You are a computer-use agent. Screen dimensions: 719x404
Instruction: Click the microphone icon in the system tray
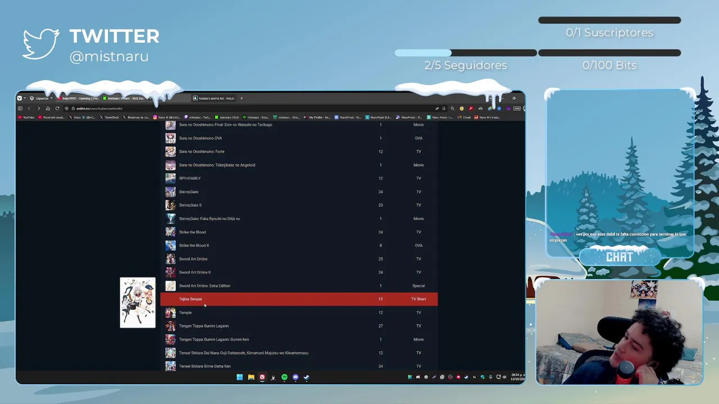click(490, 377)
